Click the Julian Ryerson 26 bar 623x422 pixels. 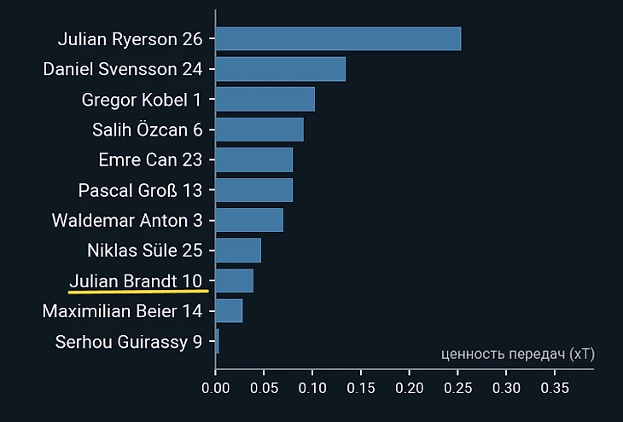tap(339, 39)
